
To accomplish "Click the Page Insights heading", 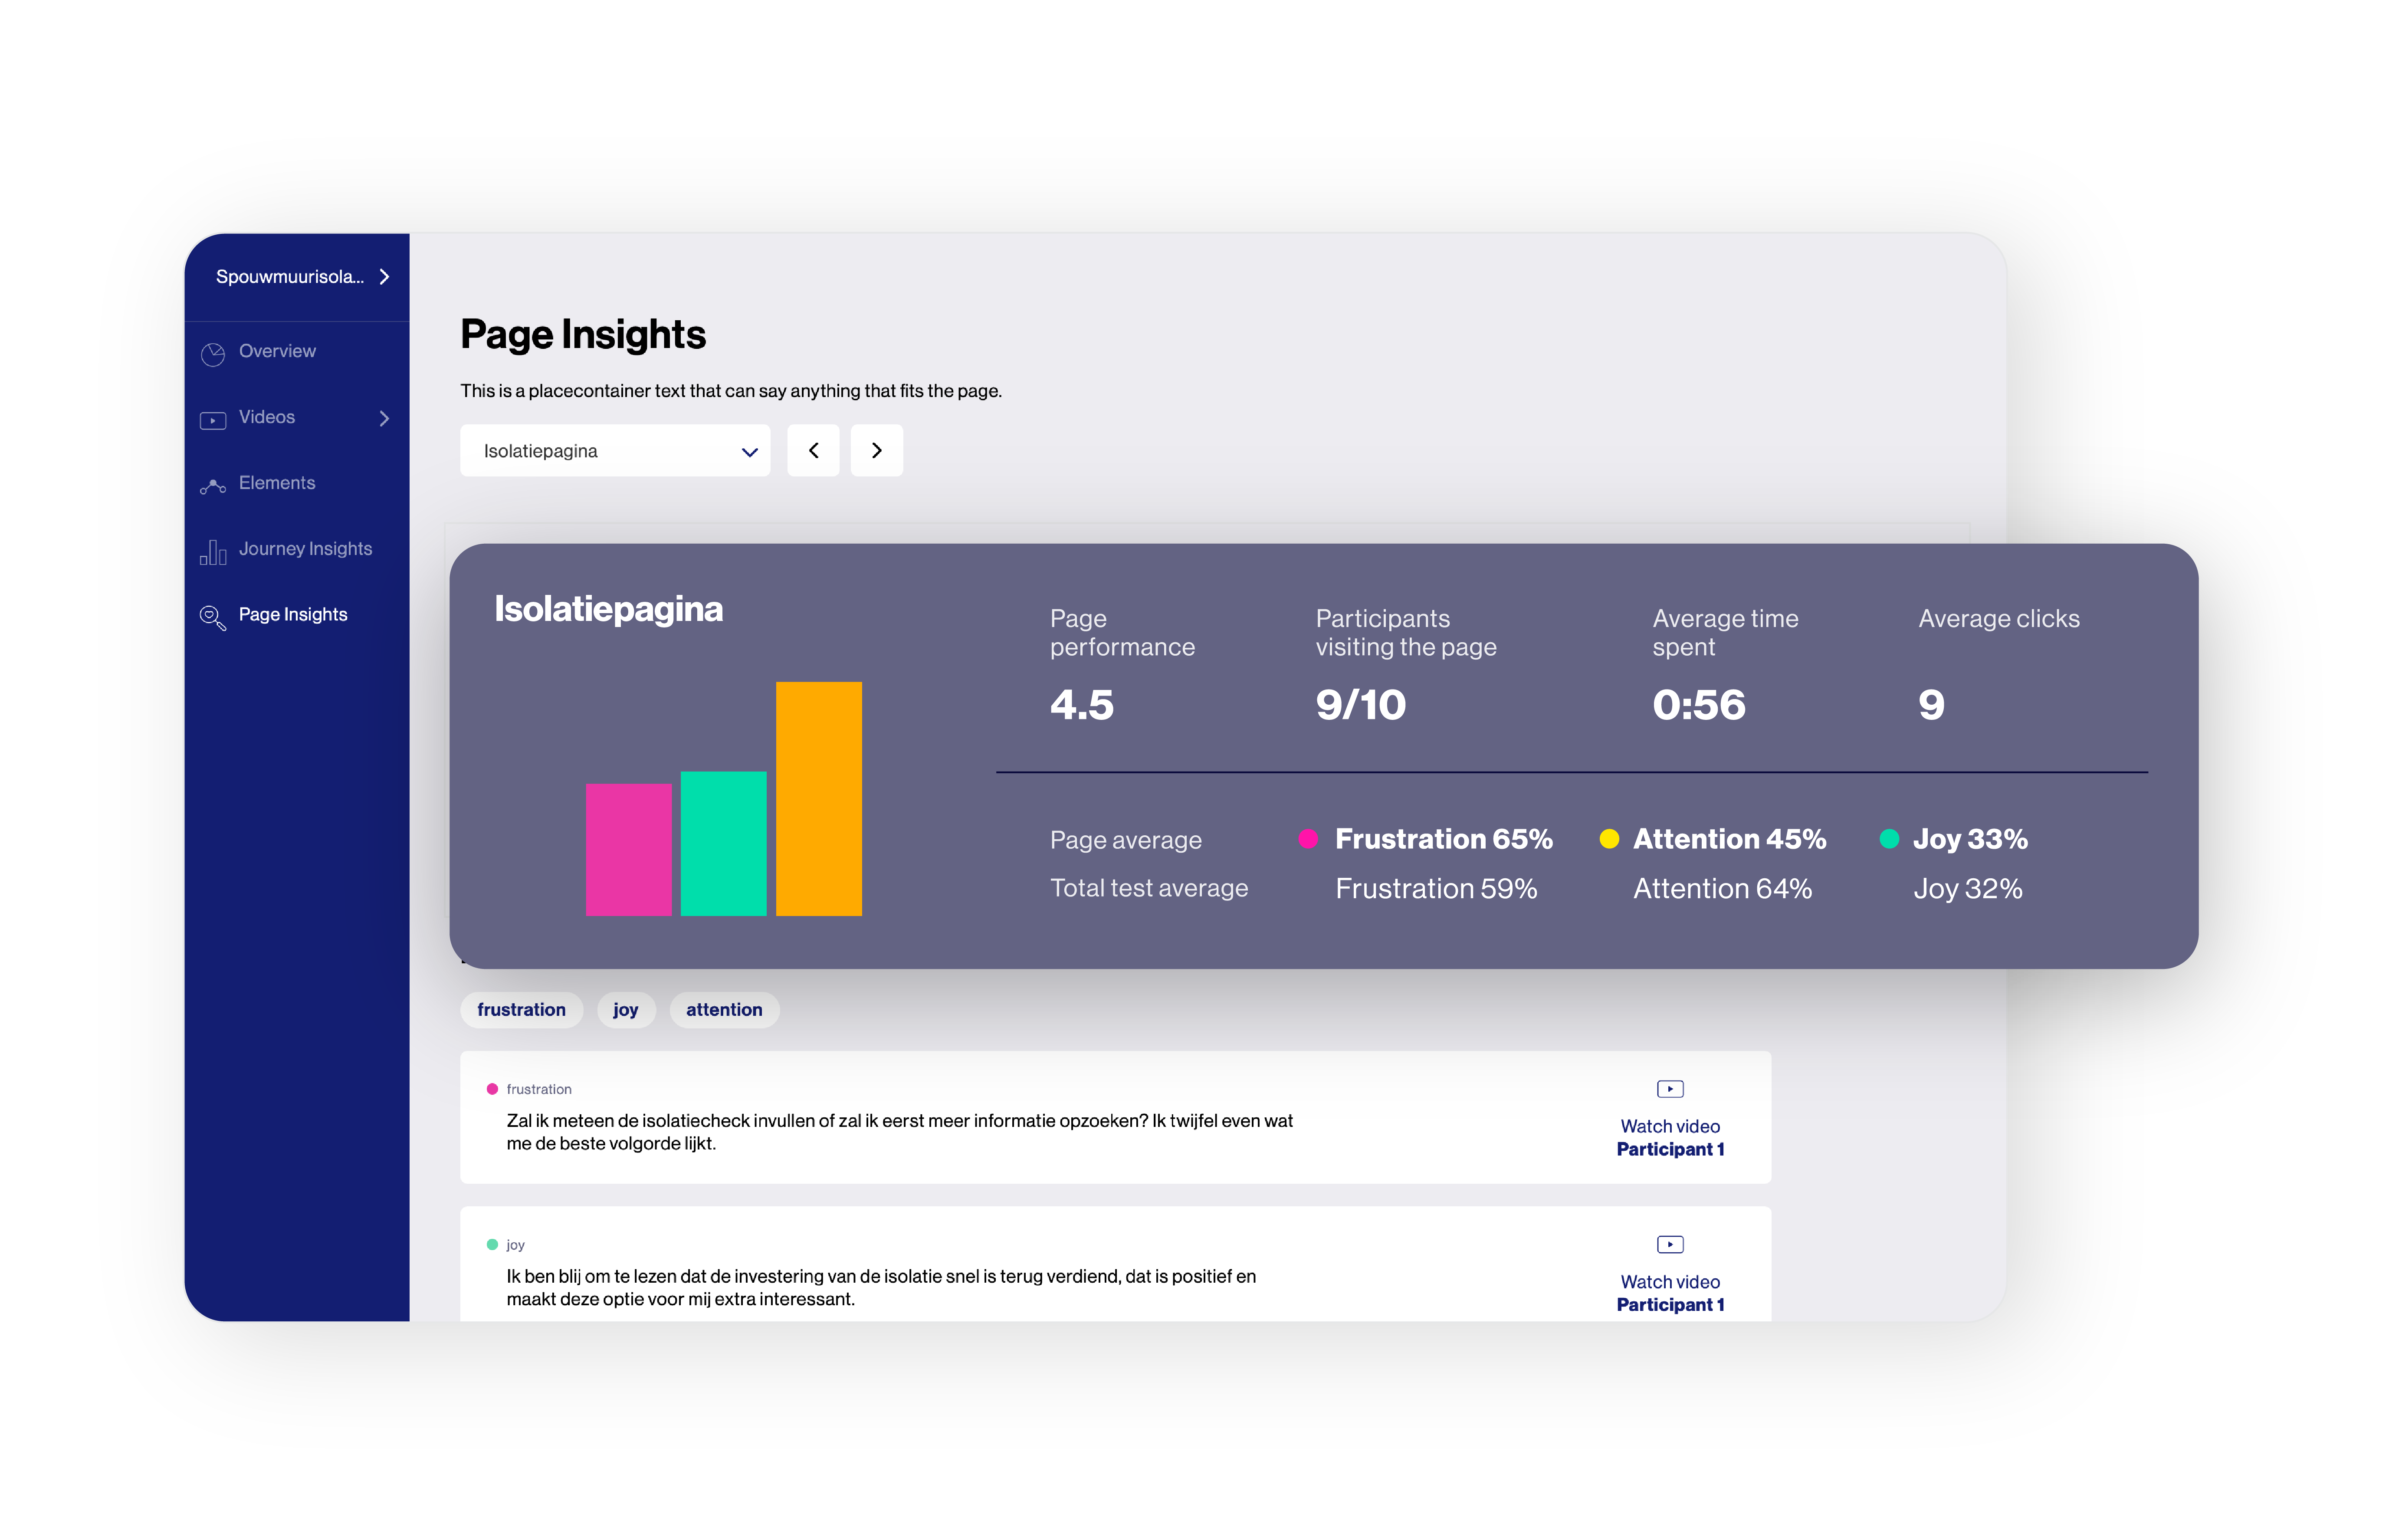I will coord(583,335).
